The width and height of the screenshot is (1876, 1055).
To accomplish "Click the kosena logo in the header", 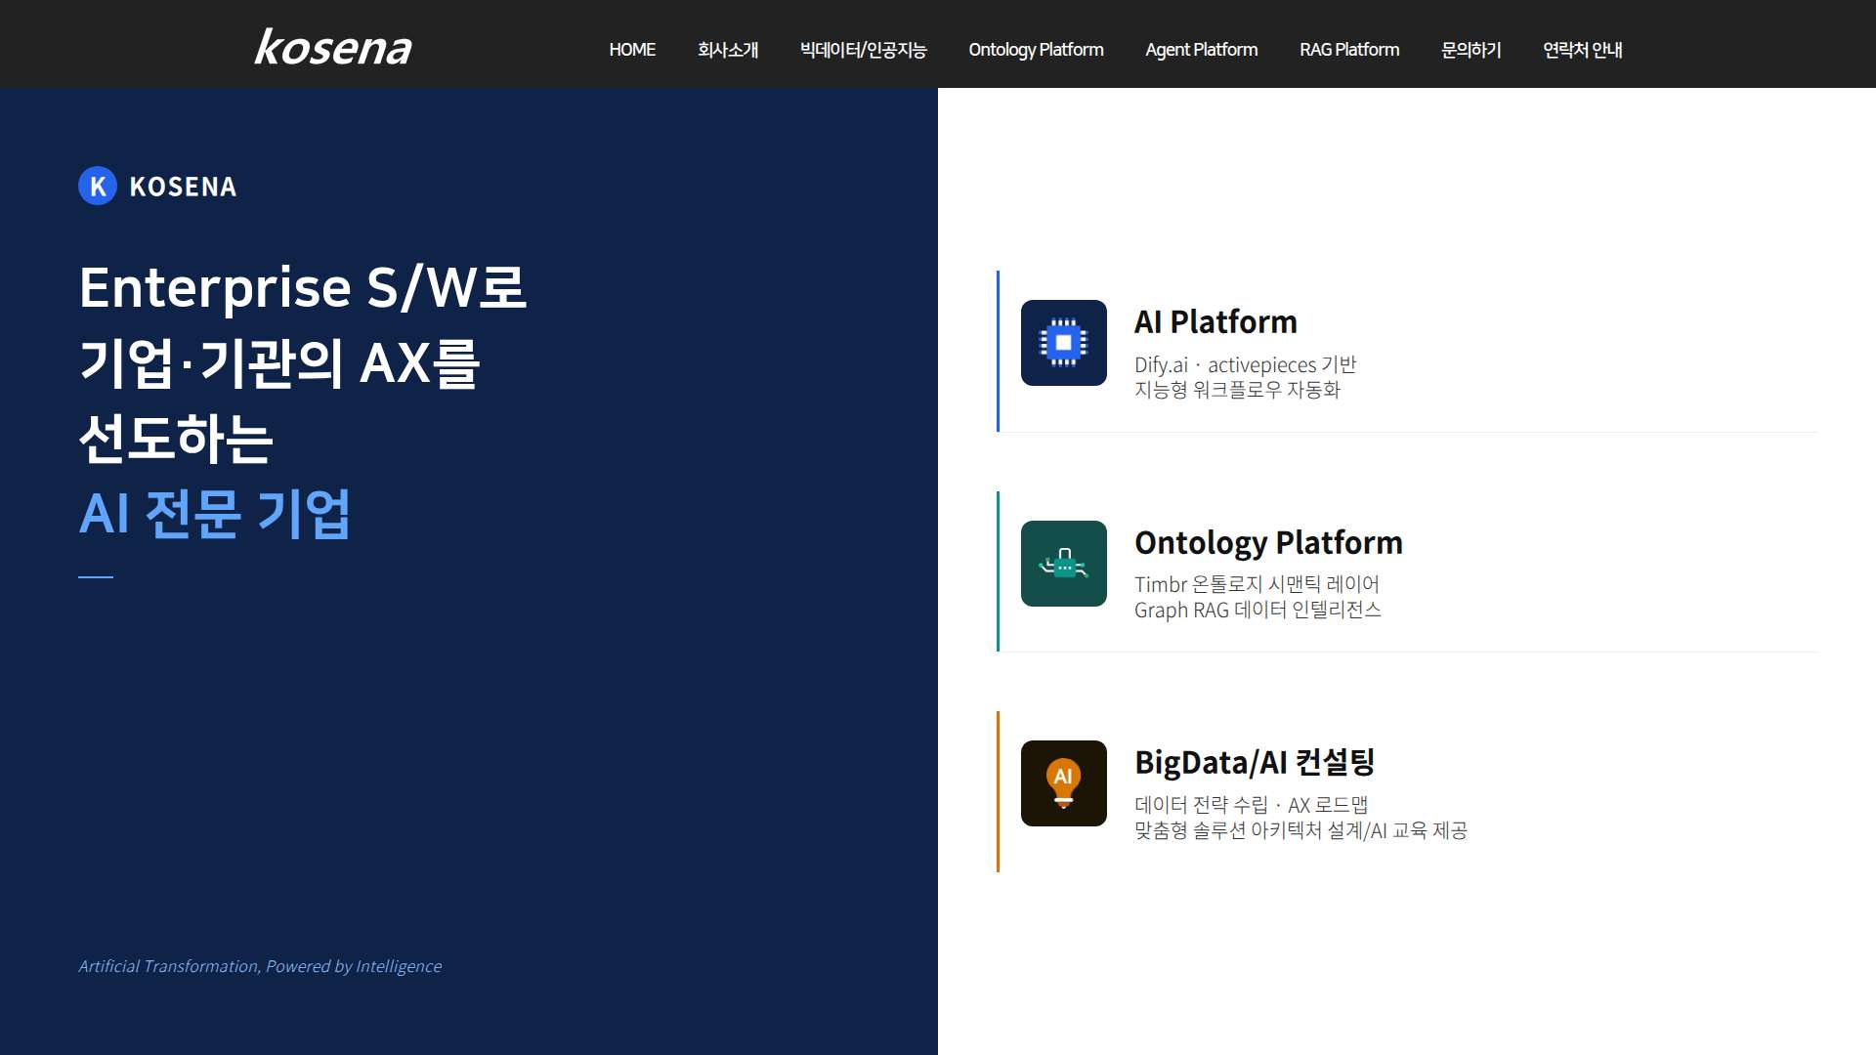I will (332, 47).
